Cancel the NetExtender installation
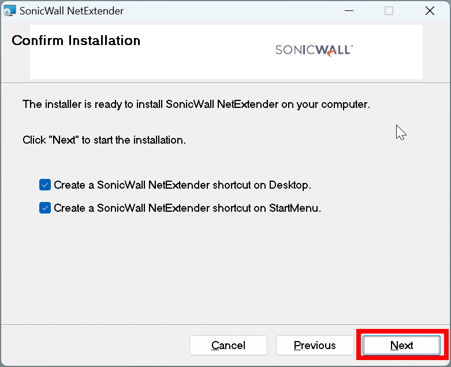 click(228, 345)
